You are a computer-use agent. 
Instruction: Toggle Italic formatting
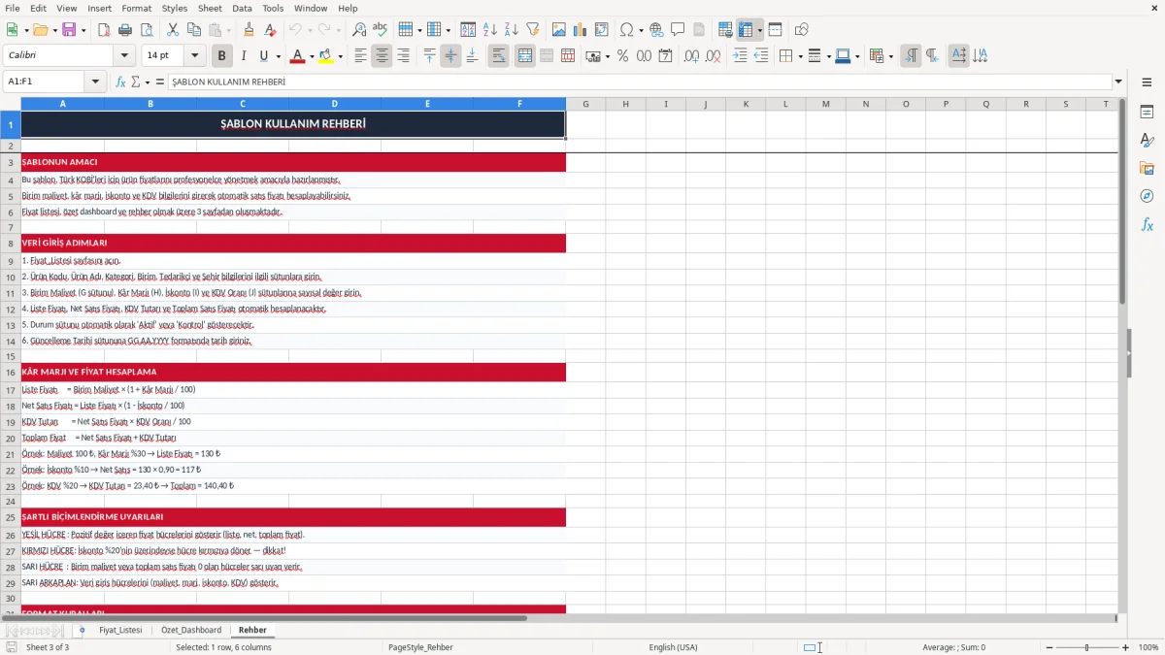click(243, 56)
